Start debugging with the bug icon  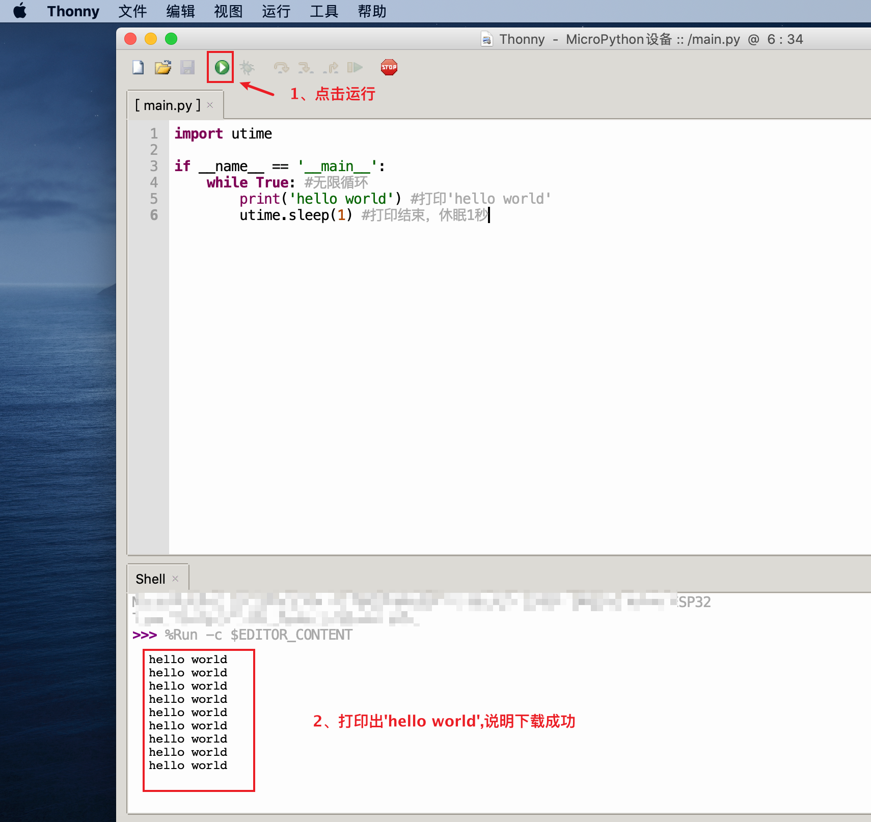click(247, 67)
